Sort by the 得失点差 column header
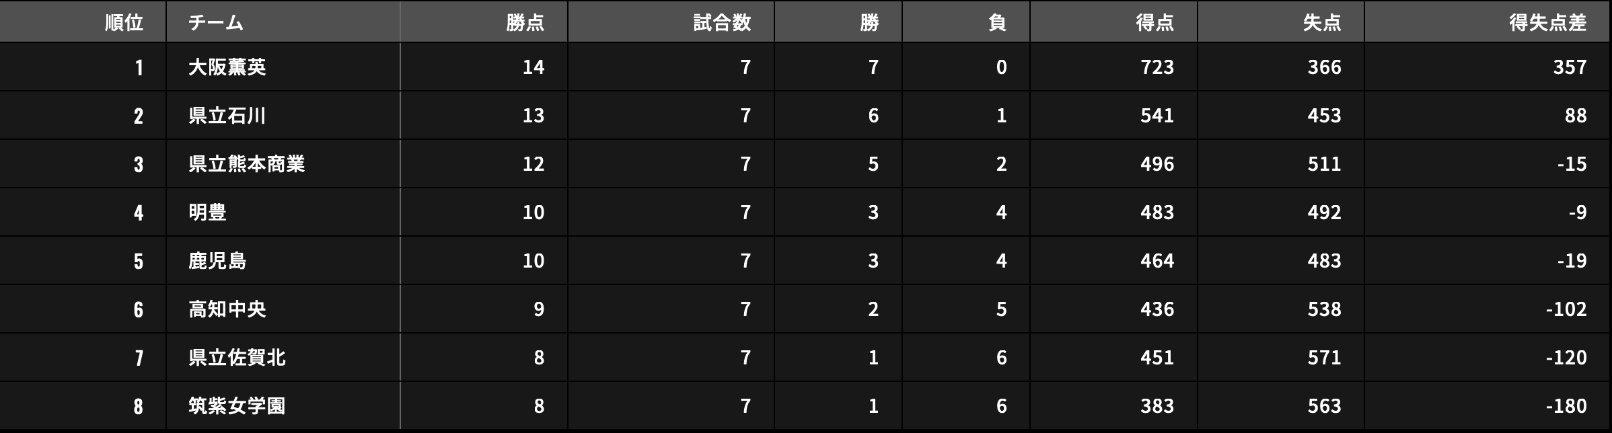1612x433 pixels. tap(1547, 23)
